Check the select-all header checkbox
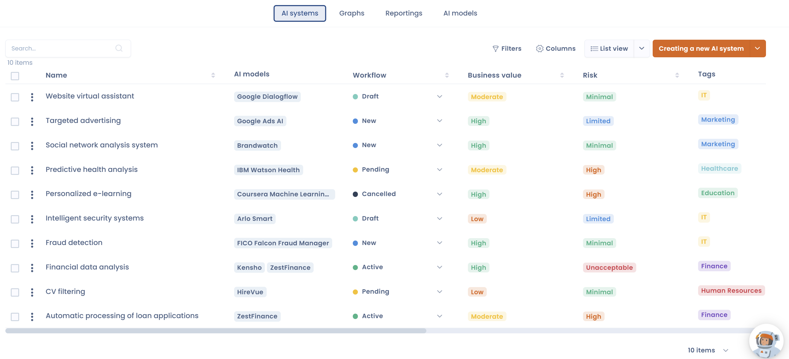 click(15, 76)
